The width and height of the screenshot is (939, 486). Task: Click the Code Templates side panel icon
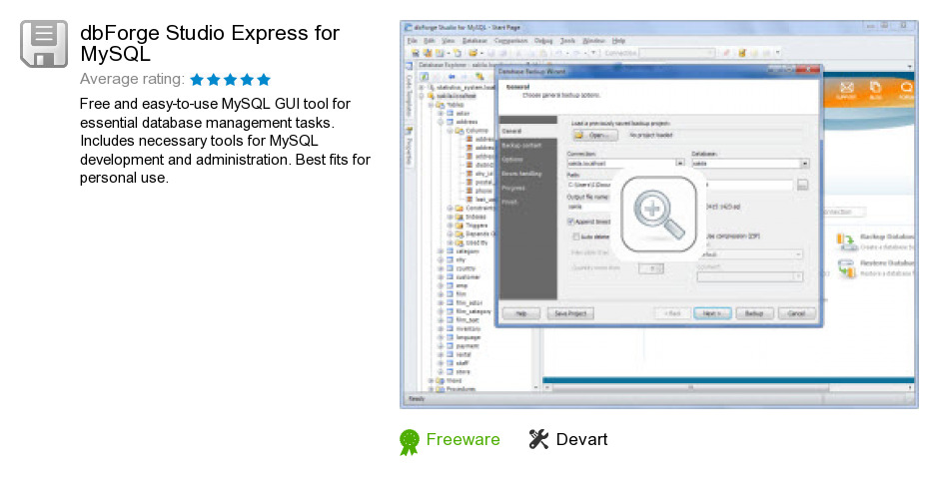click(409, 67)
